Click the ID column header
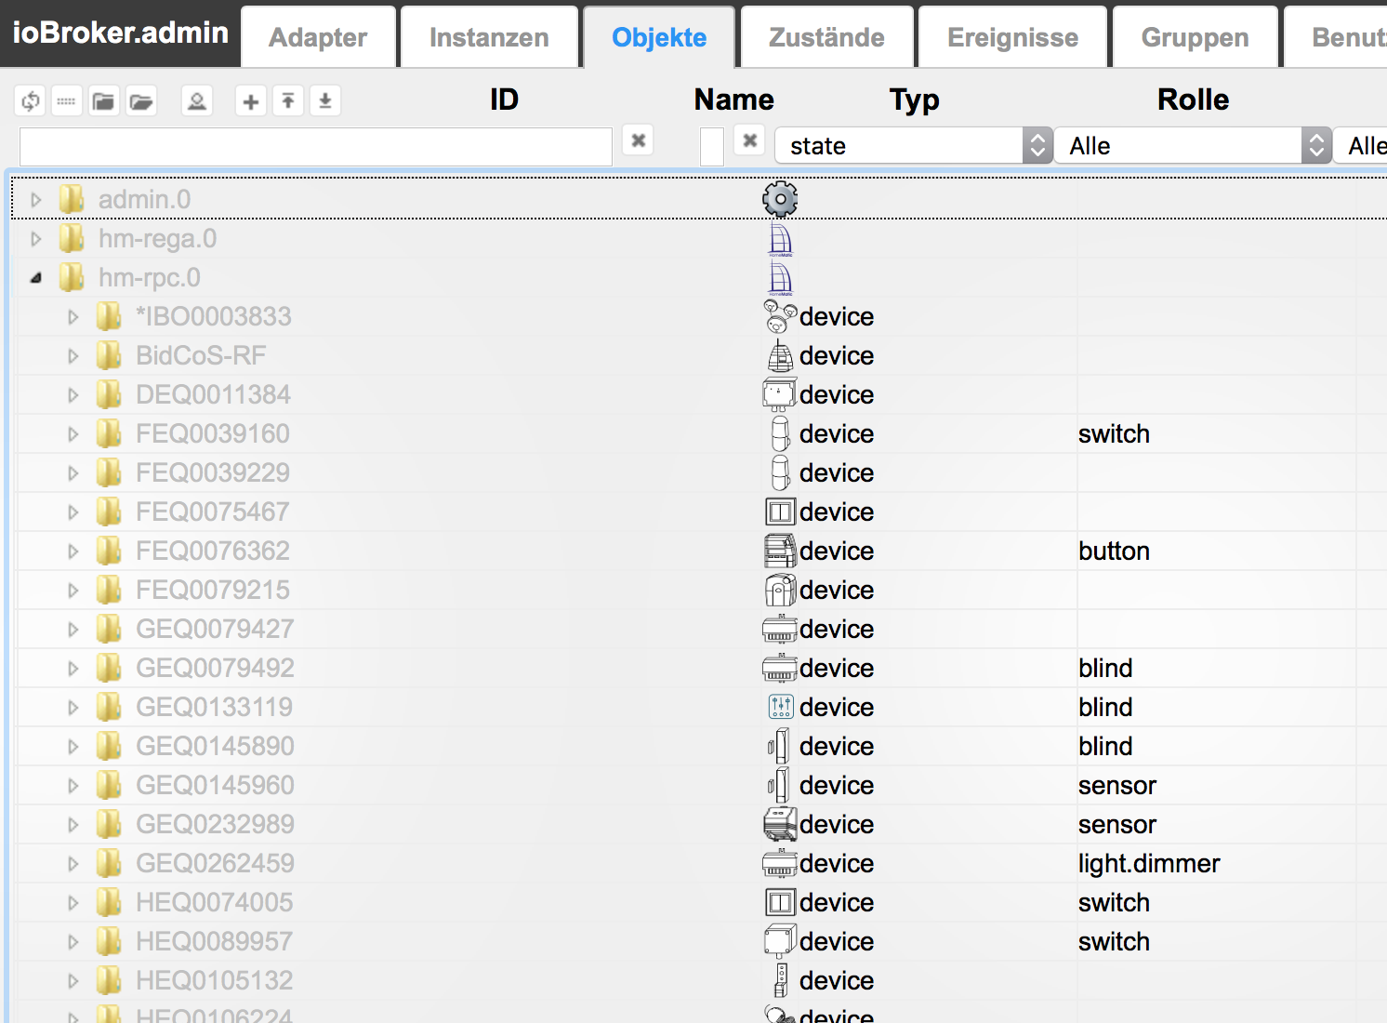1387x1023 pixels. point(504,100)
